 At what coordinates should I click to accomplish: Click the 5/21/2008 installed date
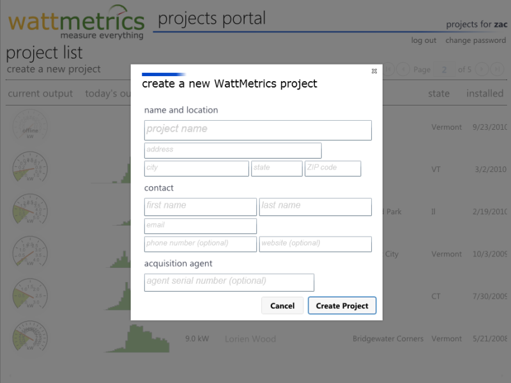(490, 339)
